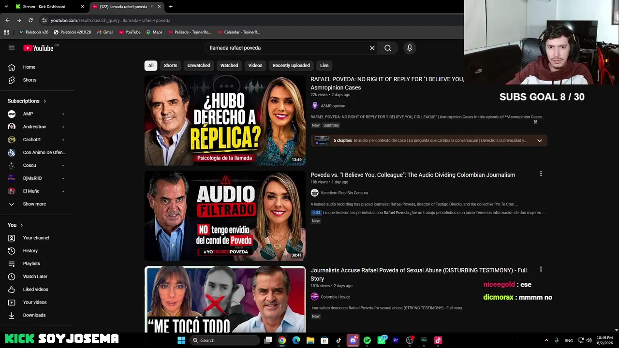Open Premiere Pro from the taskbar
The height and width of the screenshot is (348, 619).
point(396,340)
